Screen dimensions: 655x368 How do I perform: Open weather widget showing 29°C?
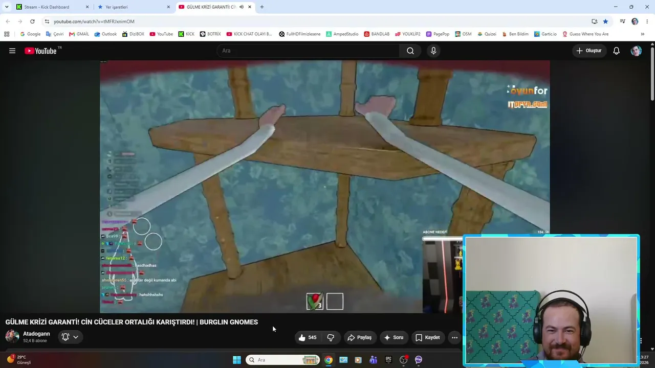pyautogui.click(x=19, y=360)
